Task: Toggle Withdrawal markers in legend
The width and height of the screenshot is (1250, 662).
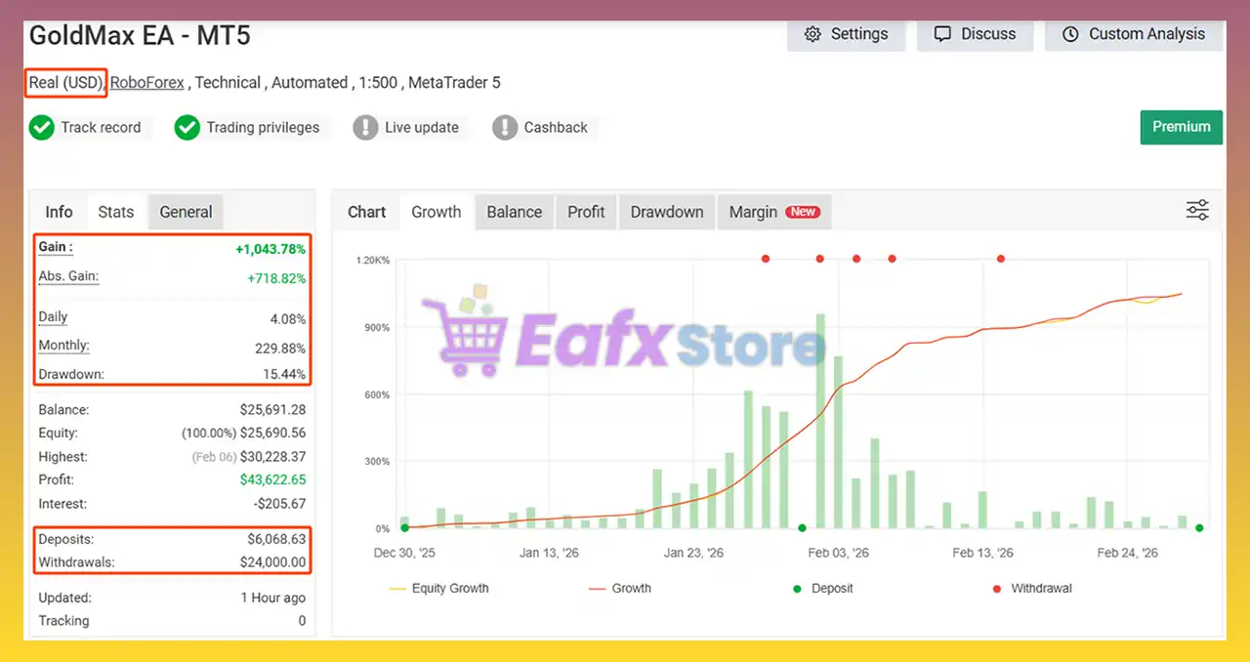Action: [x=1031, y=589]
